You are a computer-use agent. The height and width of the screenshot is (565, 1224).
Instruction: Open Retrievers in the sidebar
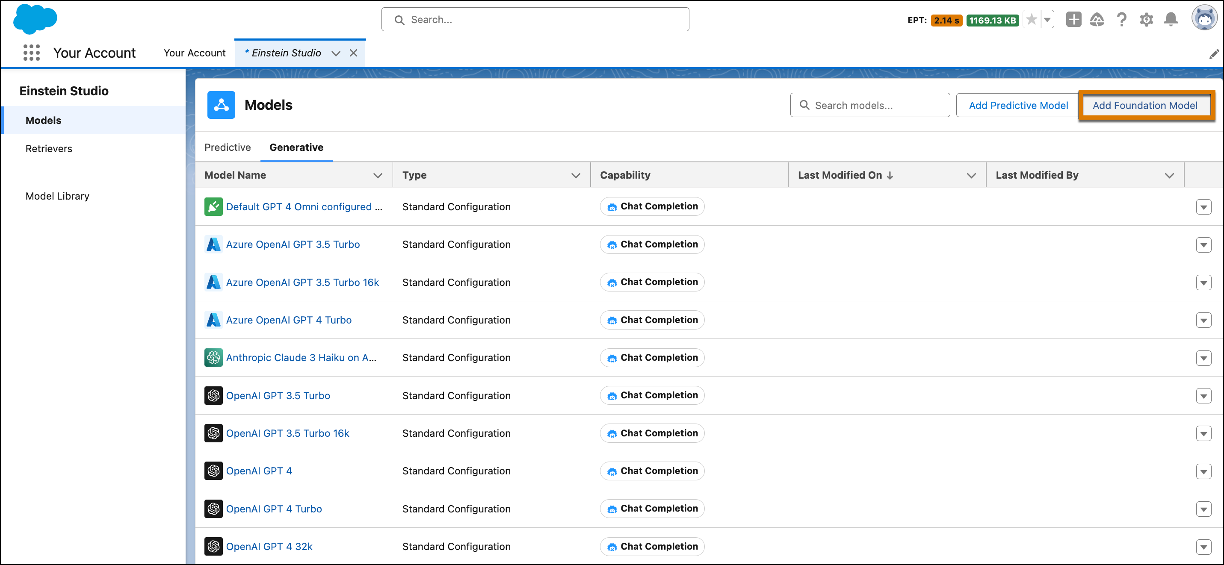point(94,149)
